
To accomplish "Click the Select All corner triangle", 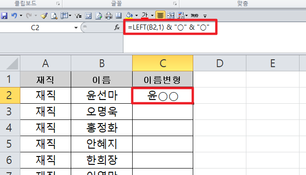I will coord(10,63).
